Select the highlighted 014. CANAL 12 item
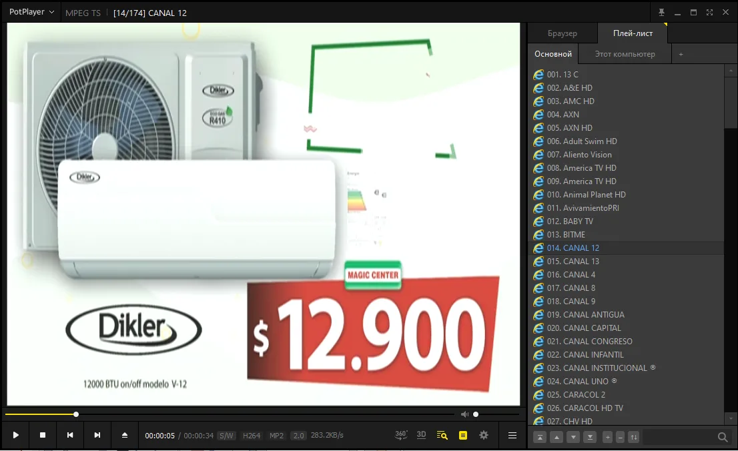738x451 pixels. (x=626, y=248)
